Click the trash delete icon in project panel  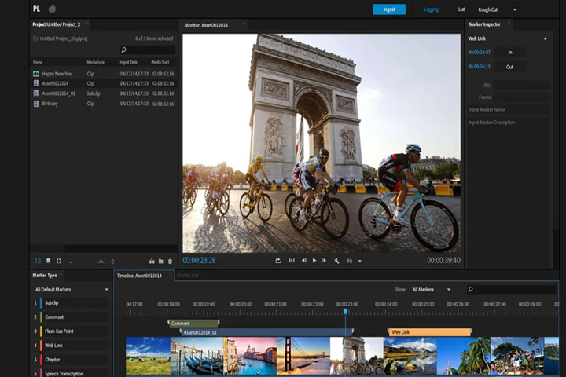tap(170, 262)
